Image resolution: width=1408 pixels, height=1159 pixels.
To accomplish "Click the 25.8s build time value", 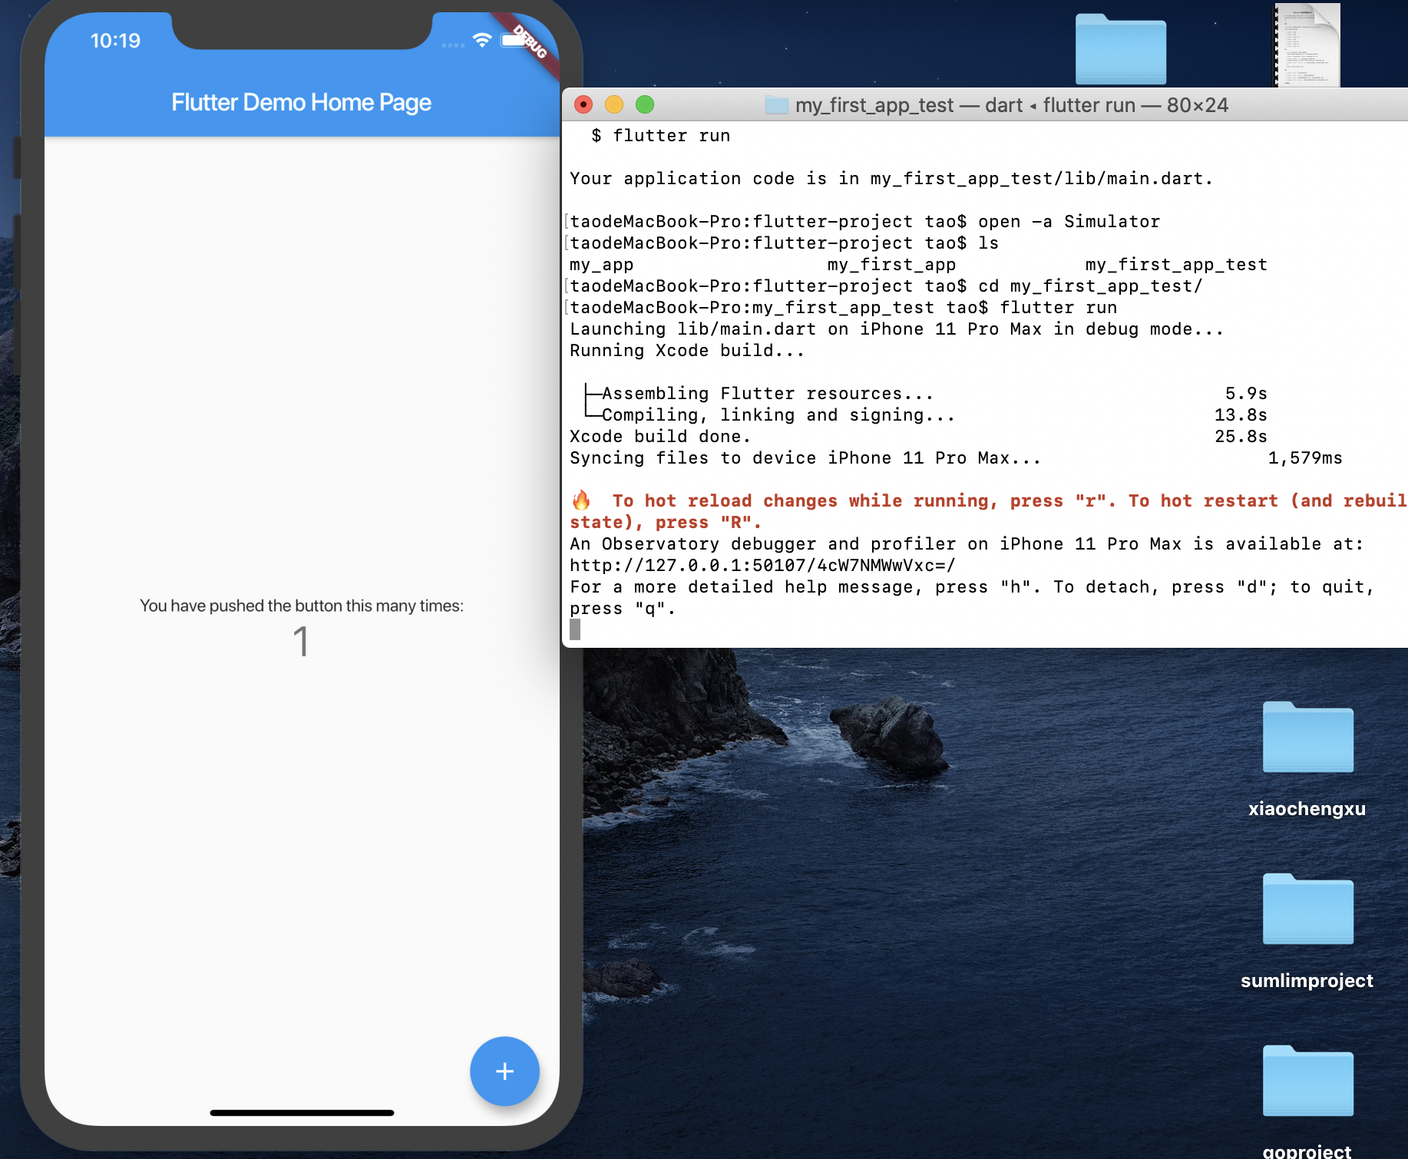I will [x=1241, y=437].
